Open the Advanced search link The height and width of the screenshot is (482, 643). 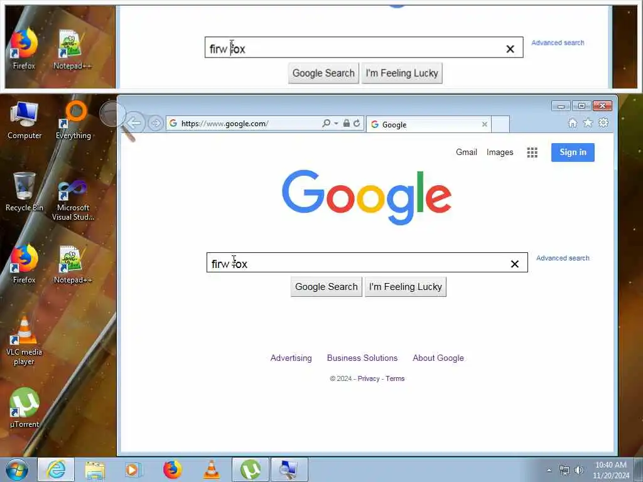point(563,258)
